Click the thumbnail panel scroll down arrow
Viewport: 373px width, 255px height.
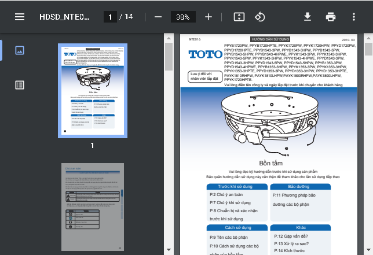point(169,250)
